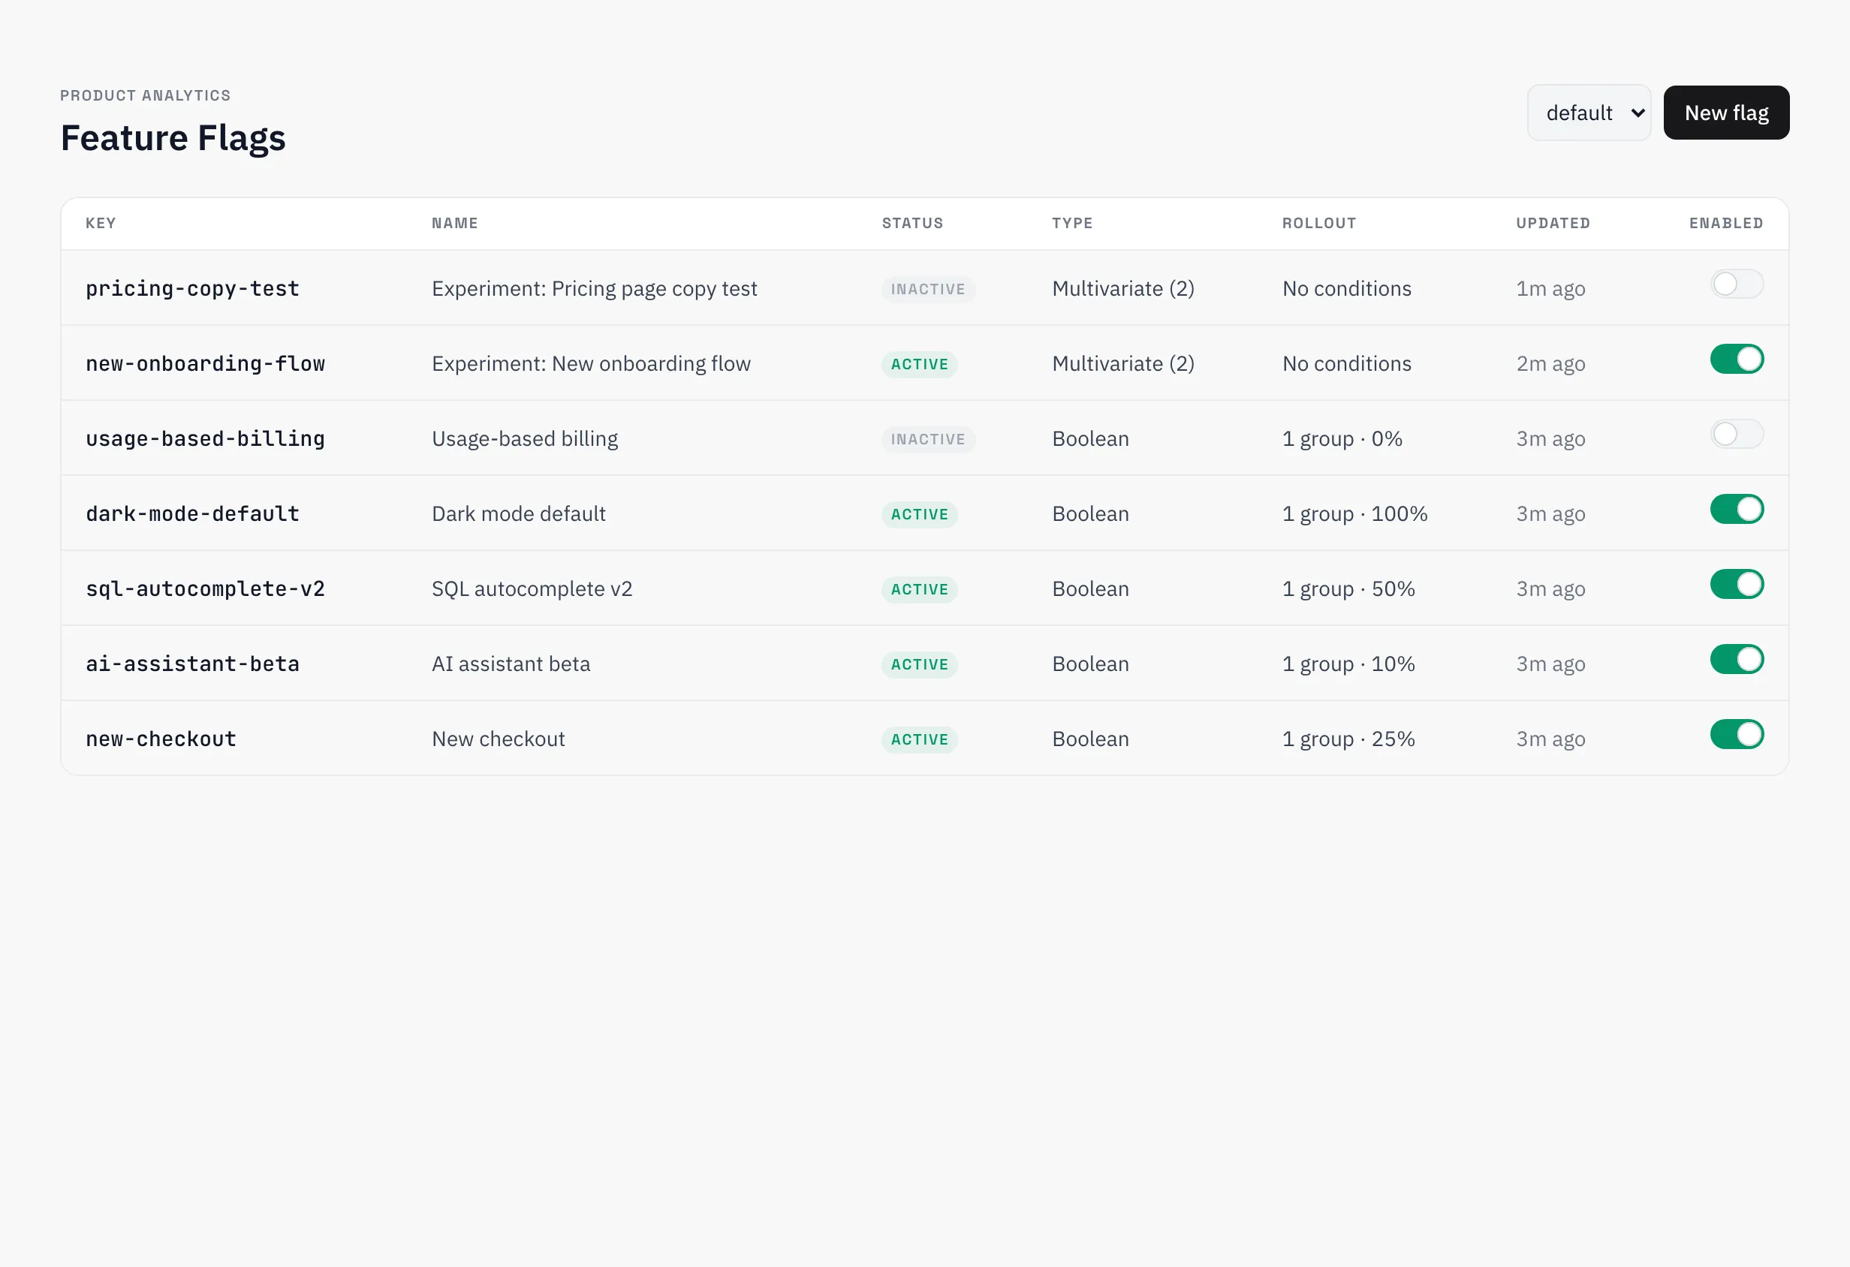
Task: Click ACTIVE badge for ai-assistant-beta
Action: (x=920, y=664)
